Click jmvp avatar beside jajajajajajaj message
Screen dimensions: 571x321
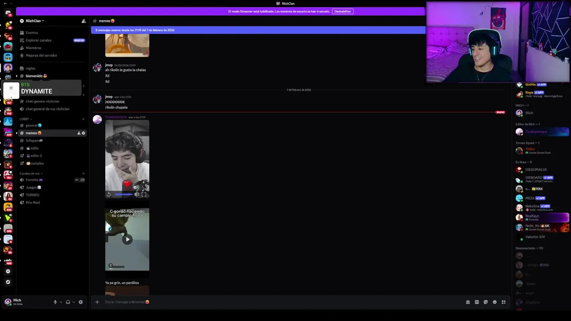[97, 99]
